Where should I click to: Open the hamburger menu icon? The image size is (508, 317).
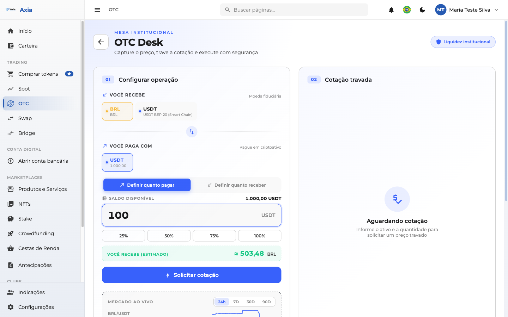click(97, 10)
